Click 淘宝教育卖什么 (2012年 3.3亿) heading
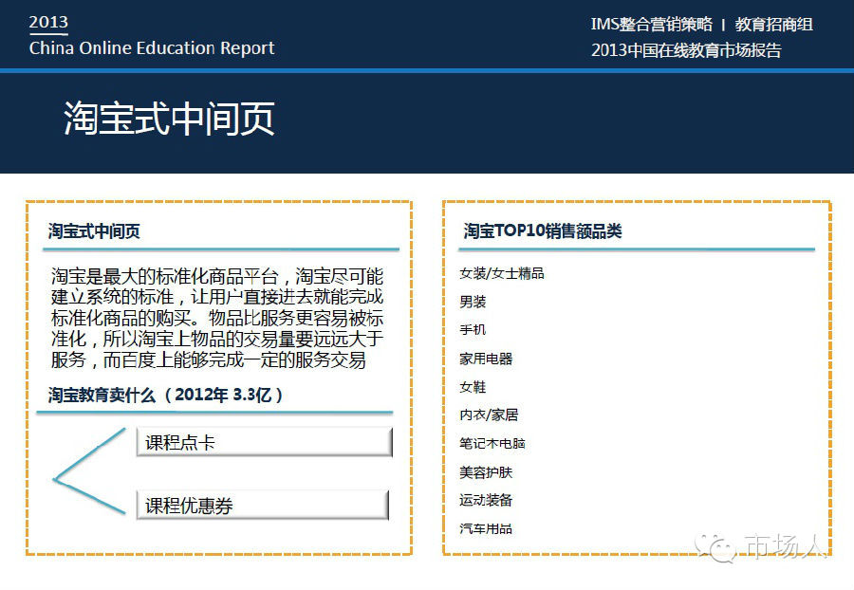Screen dimensions: 854x590 coord(165,395)
